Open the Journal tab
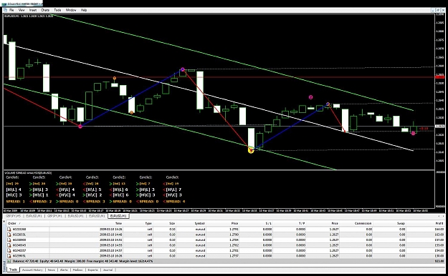The height and width of the screenshot is (276, 448). 108,270
